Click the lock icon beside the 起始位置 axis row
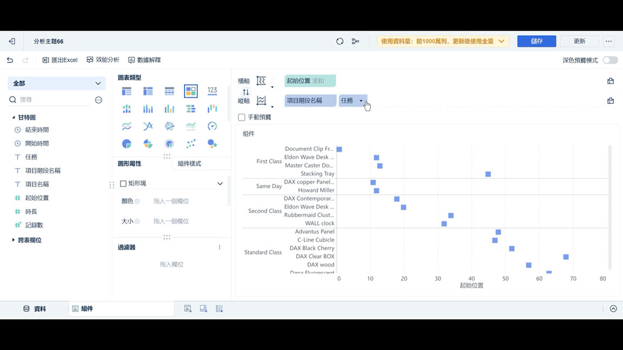This screenshot has width=623, height=350. coord(610,80)
